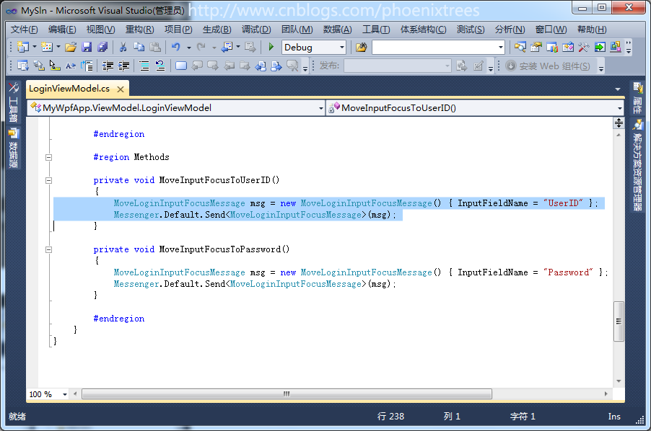Comment out the selected lines icon

(x=144, y=66)
